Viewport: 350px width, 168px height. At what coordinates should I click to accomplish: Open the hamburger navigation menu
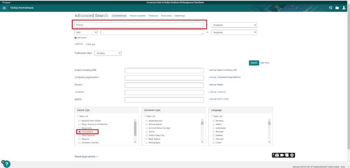click(4, 8)
